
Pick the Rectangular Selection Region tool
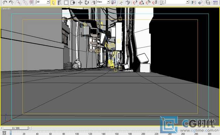click(66, 3)
